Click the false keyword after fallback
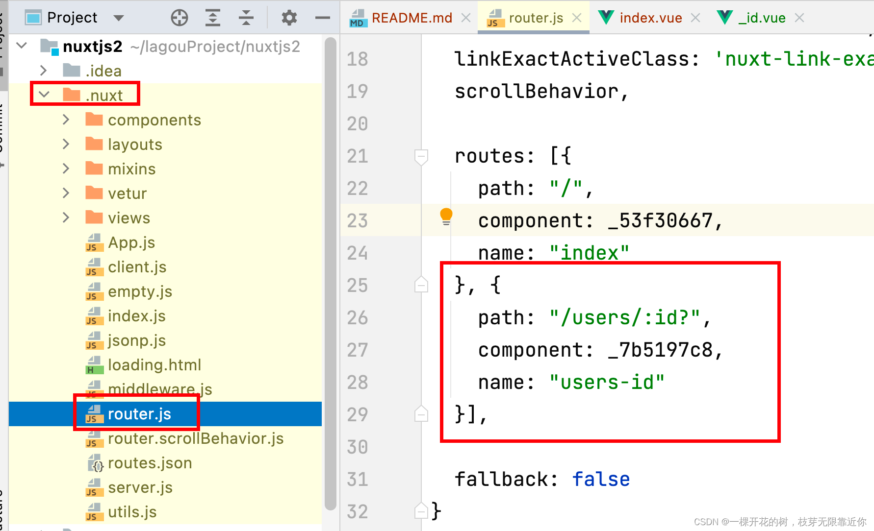The width and height of the screenshot is (874, 531). pyautogui.click(x=601, y=479)
